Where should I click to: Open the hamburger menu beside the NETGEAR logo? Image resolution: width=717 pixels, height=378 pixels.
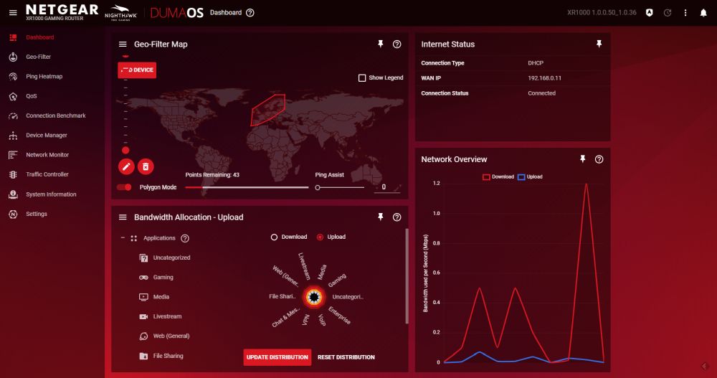[x=13, y=13]
